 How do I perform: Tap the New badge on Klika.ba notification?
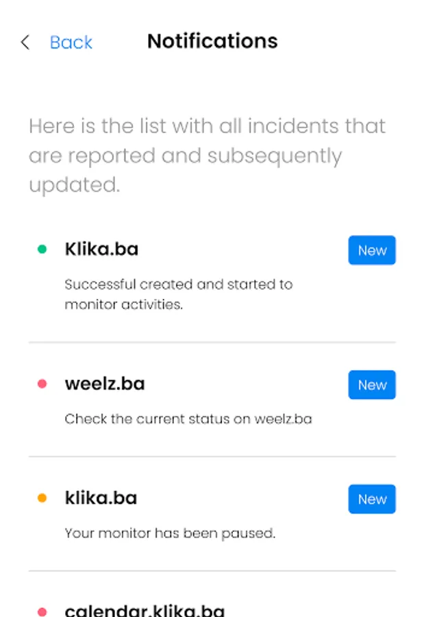click(372, 250)
